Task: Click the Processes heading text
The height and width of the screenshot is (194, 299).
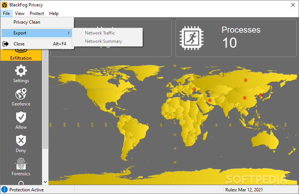Action: [241, 30]
